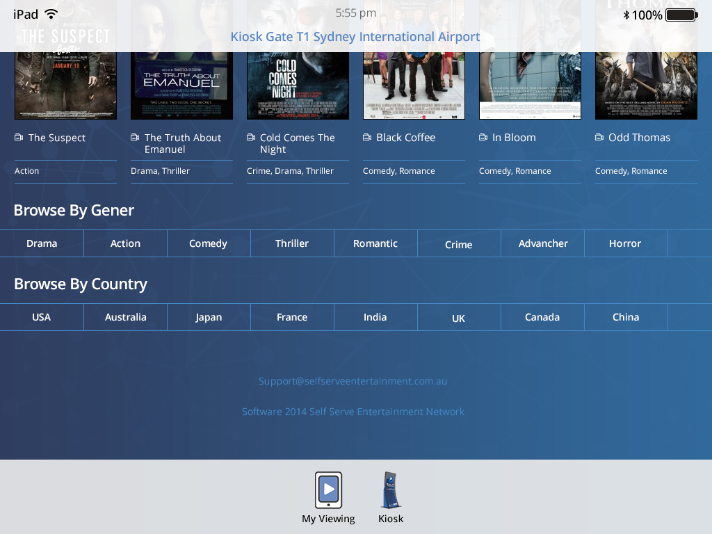Tap the 'Action' genre text under The Suspect
This screenshot has width=712, height=534.
[x=27, y=171]
